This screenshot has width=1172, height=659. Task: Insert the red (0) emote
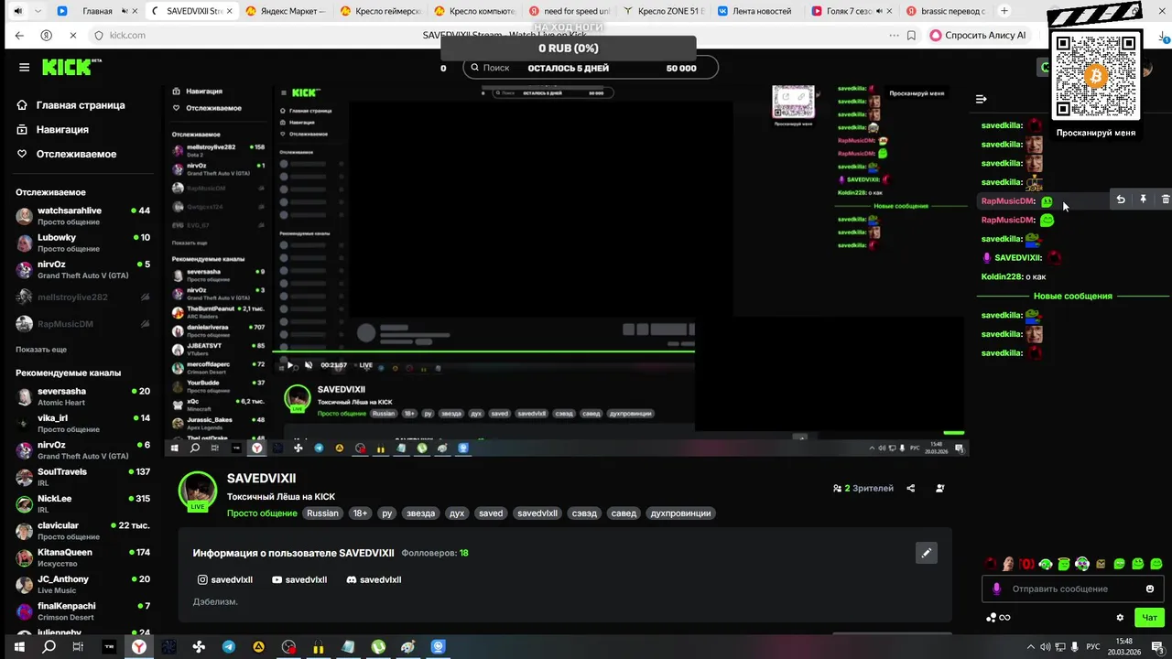(x=1027, y=564)
